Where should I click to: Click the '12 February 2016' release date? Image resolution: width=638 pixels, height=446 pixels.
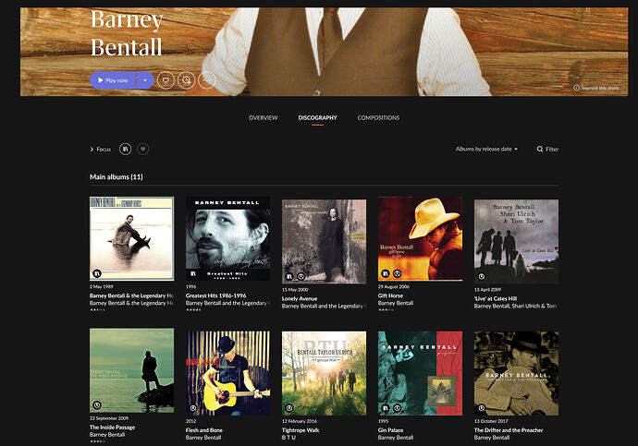299,421
